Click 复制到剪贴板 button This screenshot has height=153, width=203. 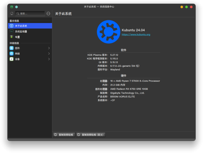pos(64,135)
